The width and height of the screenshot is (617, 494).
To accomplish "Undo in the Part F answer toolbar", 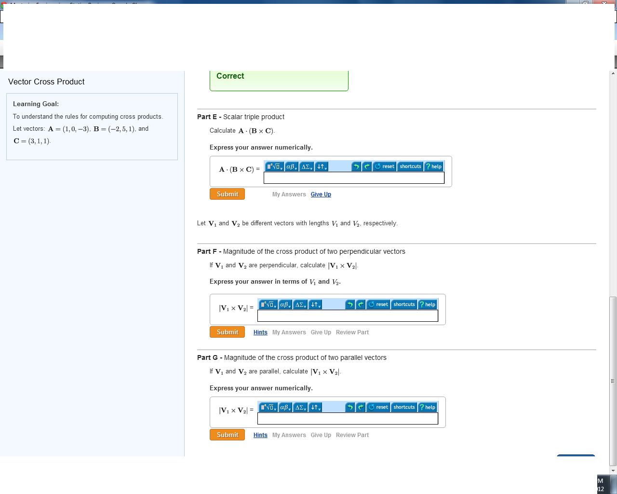I will [350, 304].
